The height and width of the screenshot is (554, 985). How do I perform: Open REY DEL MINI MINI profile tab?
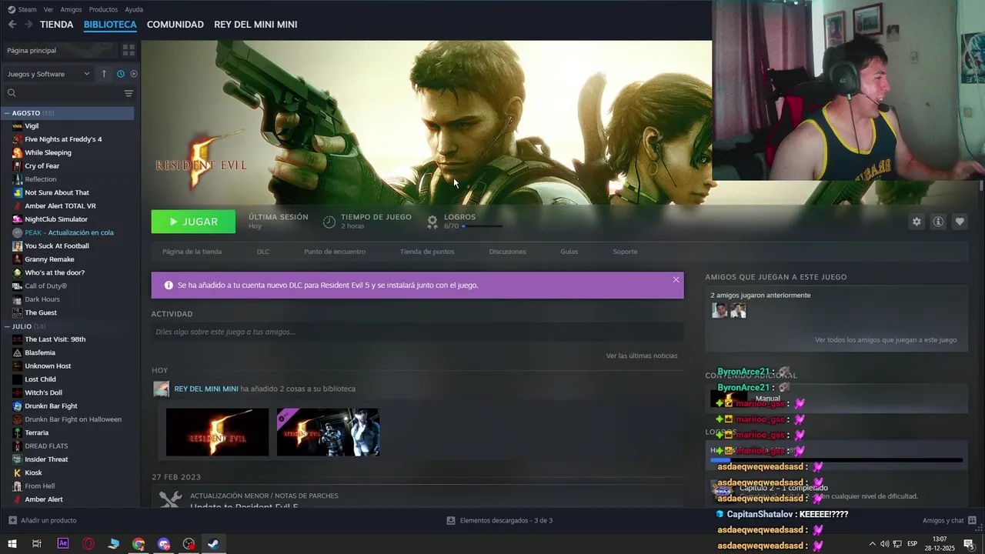coord(255,25)
